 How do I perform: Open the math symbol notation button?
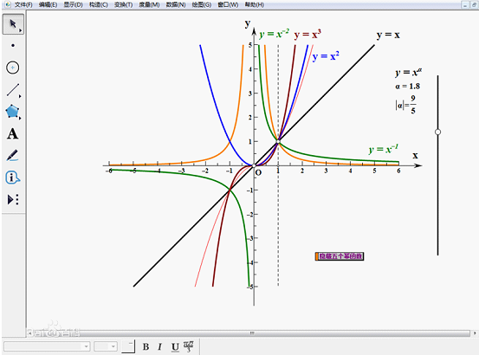[x=189, y=346]
